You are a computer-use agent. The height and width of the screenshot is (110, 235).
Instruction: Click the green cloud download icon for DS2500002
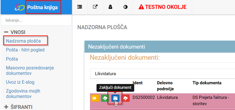click(105, 98)
